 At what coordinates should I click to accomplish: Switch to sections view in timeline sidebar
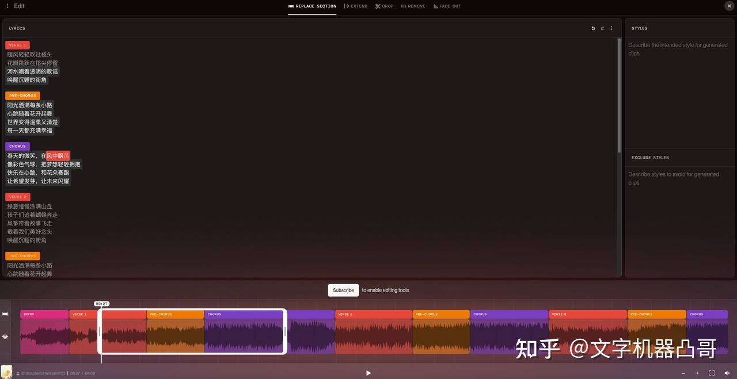point(5,313)
